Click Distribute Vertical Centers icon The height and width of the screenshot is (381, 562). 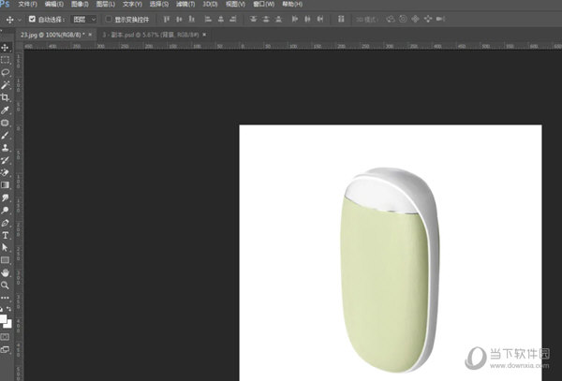pyautogui.click(x=266, y=19)
